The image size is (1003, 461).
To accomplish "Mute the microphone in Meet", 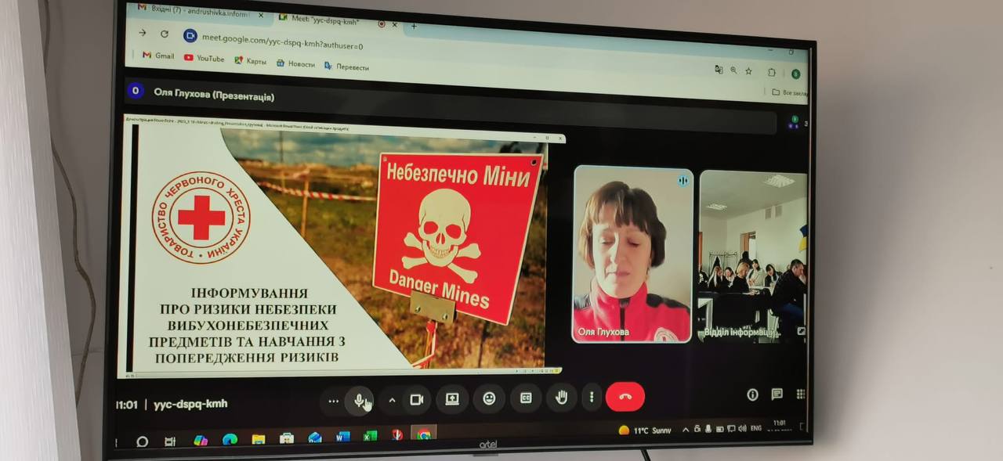I will coord(360,400).
